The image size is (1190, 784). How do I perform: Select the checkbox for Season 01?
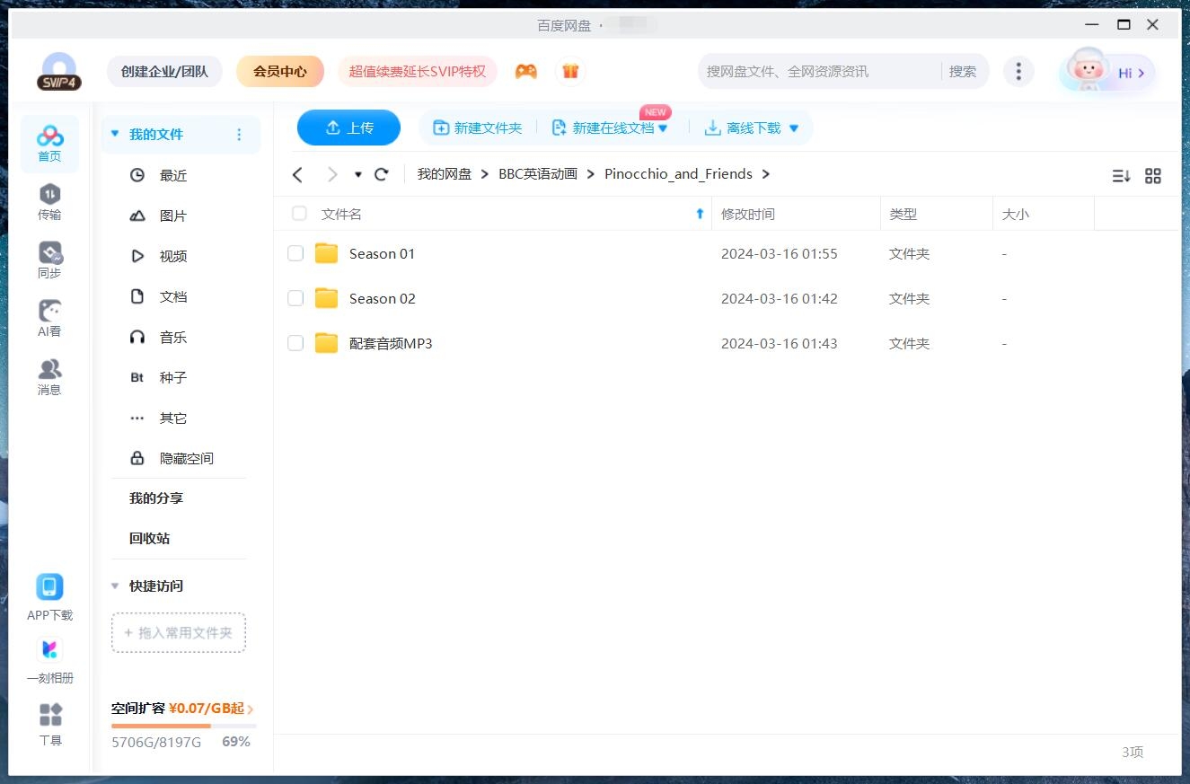coord(295,253)
